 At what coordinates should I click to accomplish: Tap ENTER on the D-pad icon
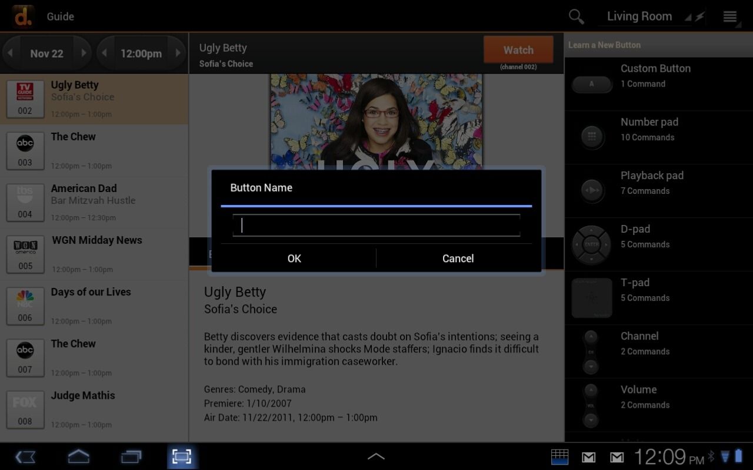point(591,244)
